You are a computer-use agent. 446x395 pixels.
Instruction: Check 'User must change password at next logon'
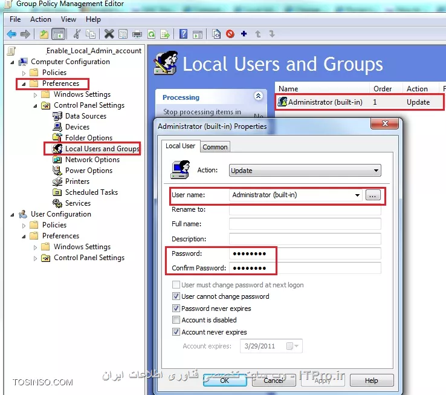[176, 284]
